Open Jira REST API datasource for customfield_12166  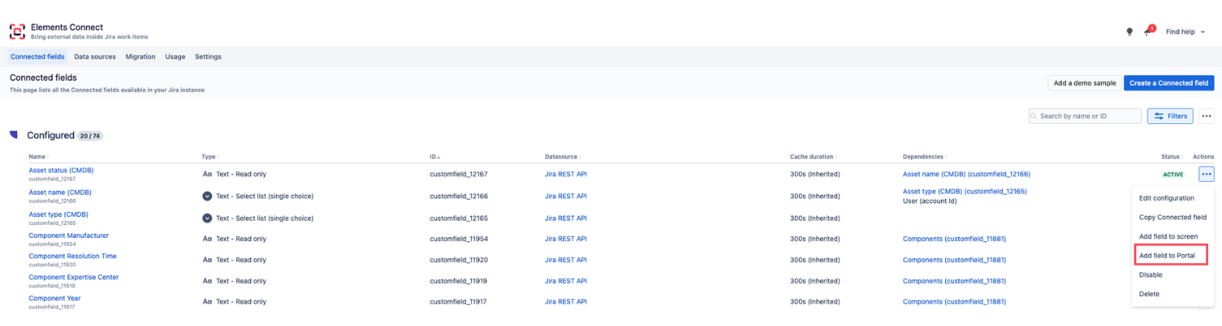[x=566, y=196]
